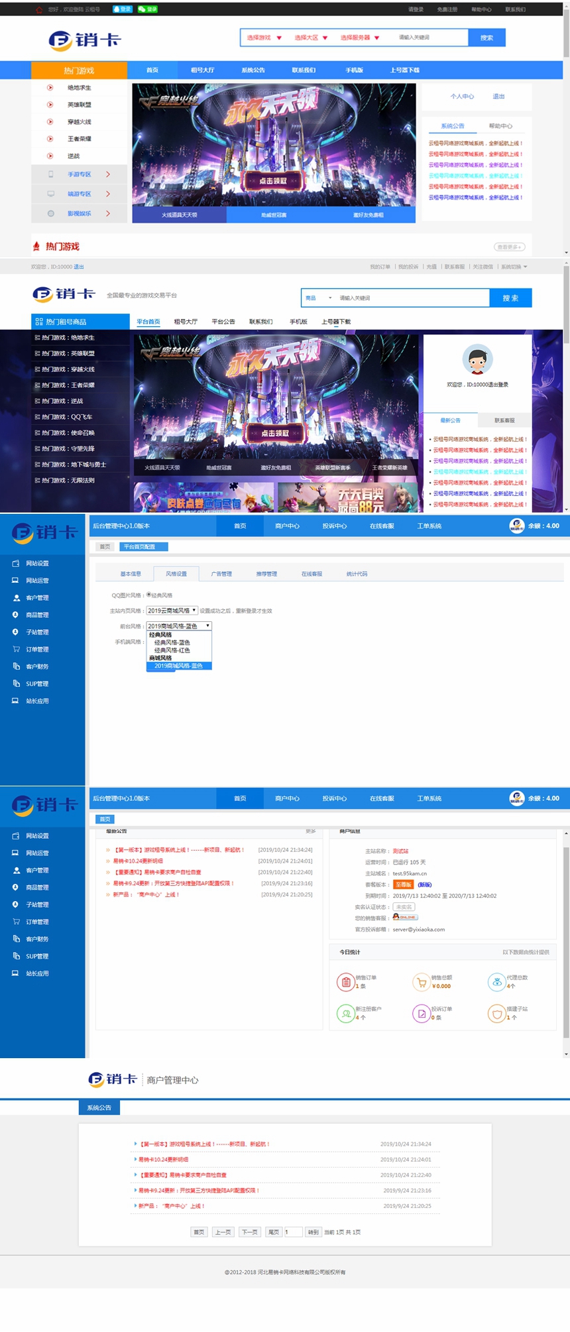Open the 商品 search type dropdown

(x=318, y=298)
